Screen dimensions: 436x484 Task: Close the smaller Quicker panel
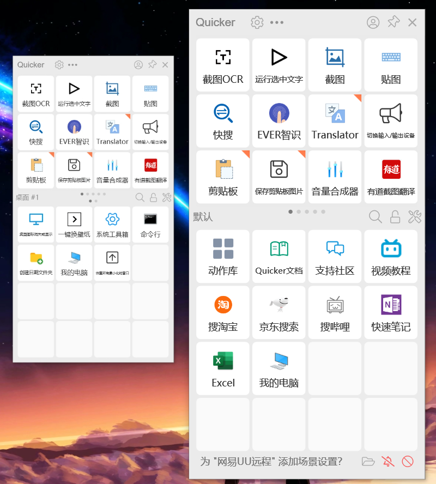[x=165, y=65]
